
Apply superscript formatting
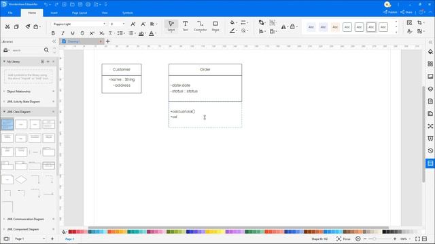92,33
